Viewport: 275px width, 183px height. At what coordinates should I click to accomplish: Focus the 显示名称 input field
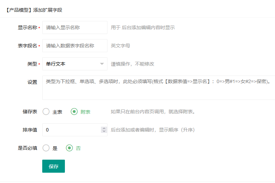[75, 27]
